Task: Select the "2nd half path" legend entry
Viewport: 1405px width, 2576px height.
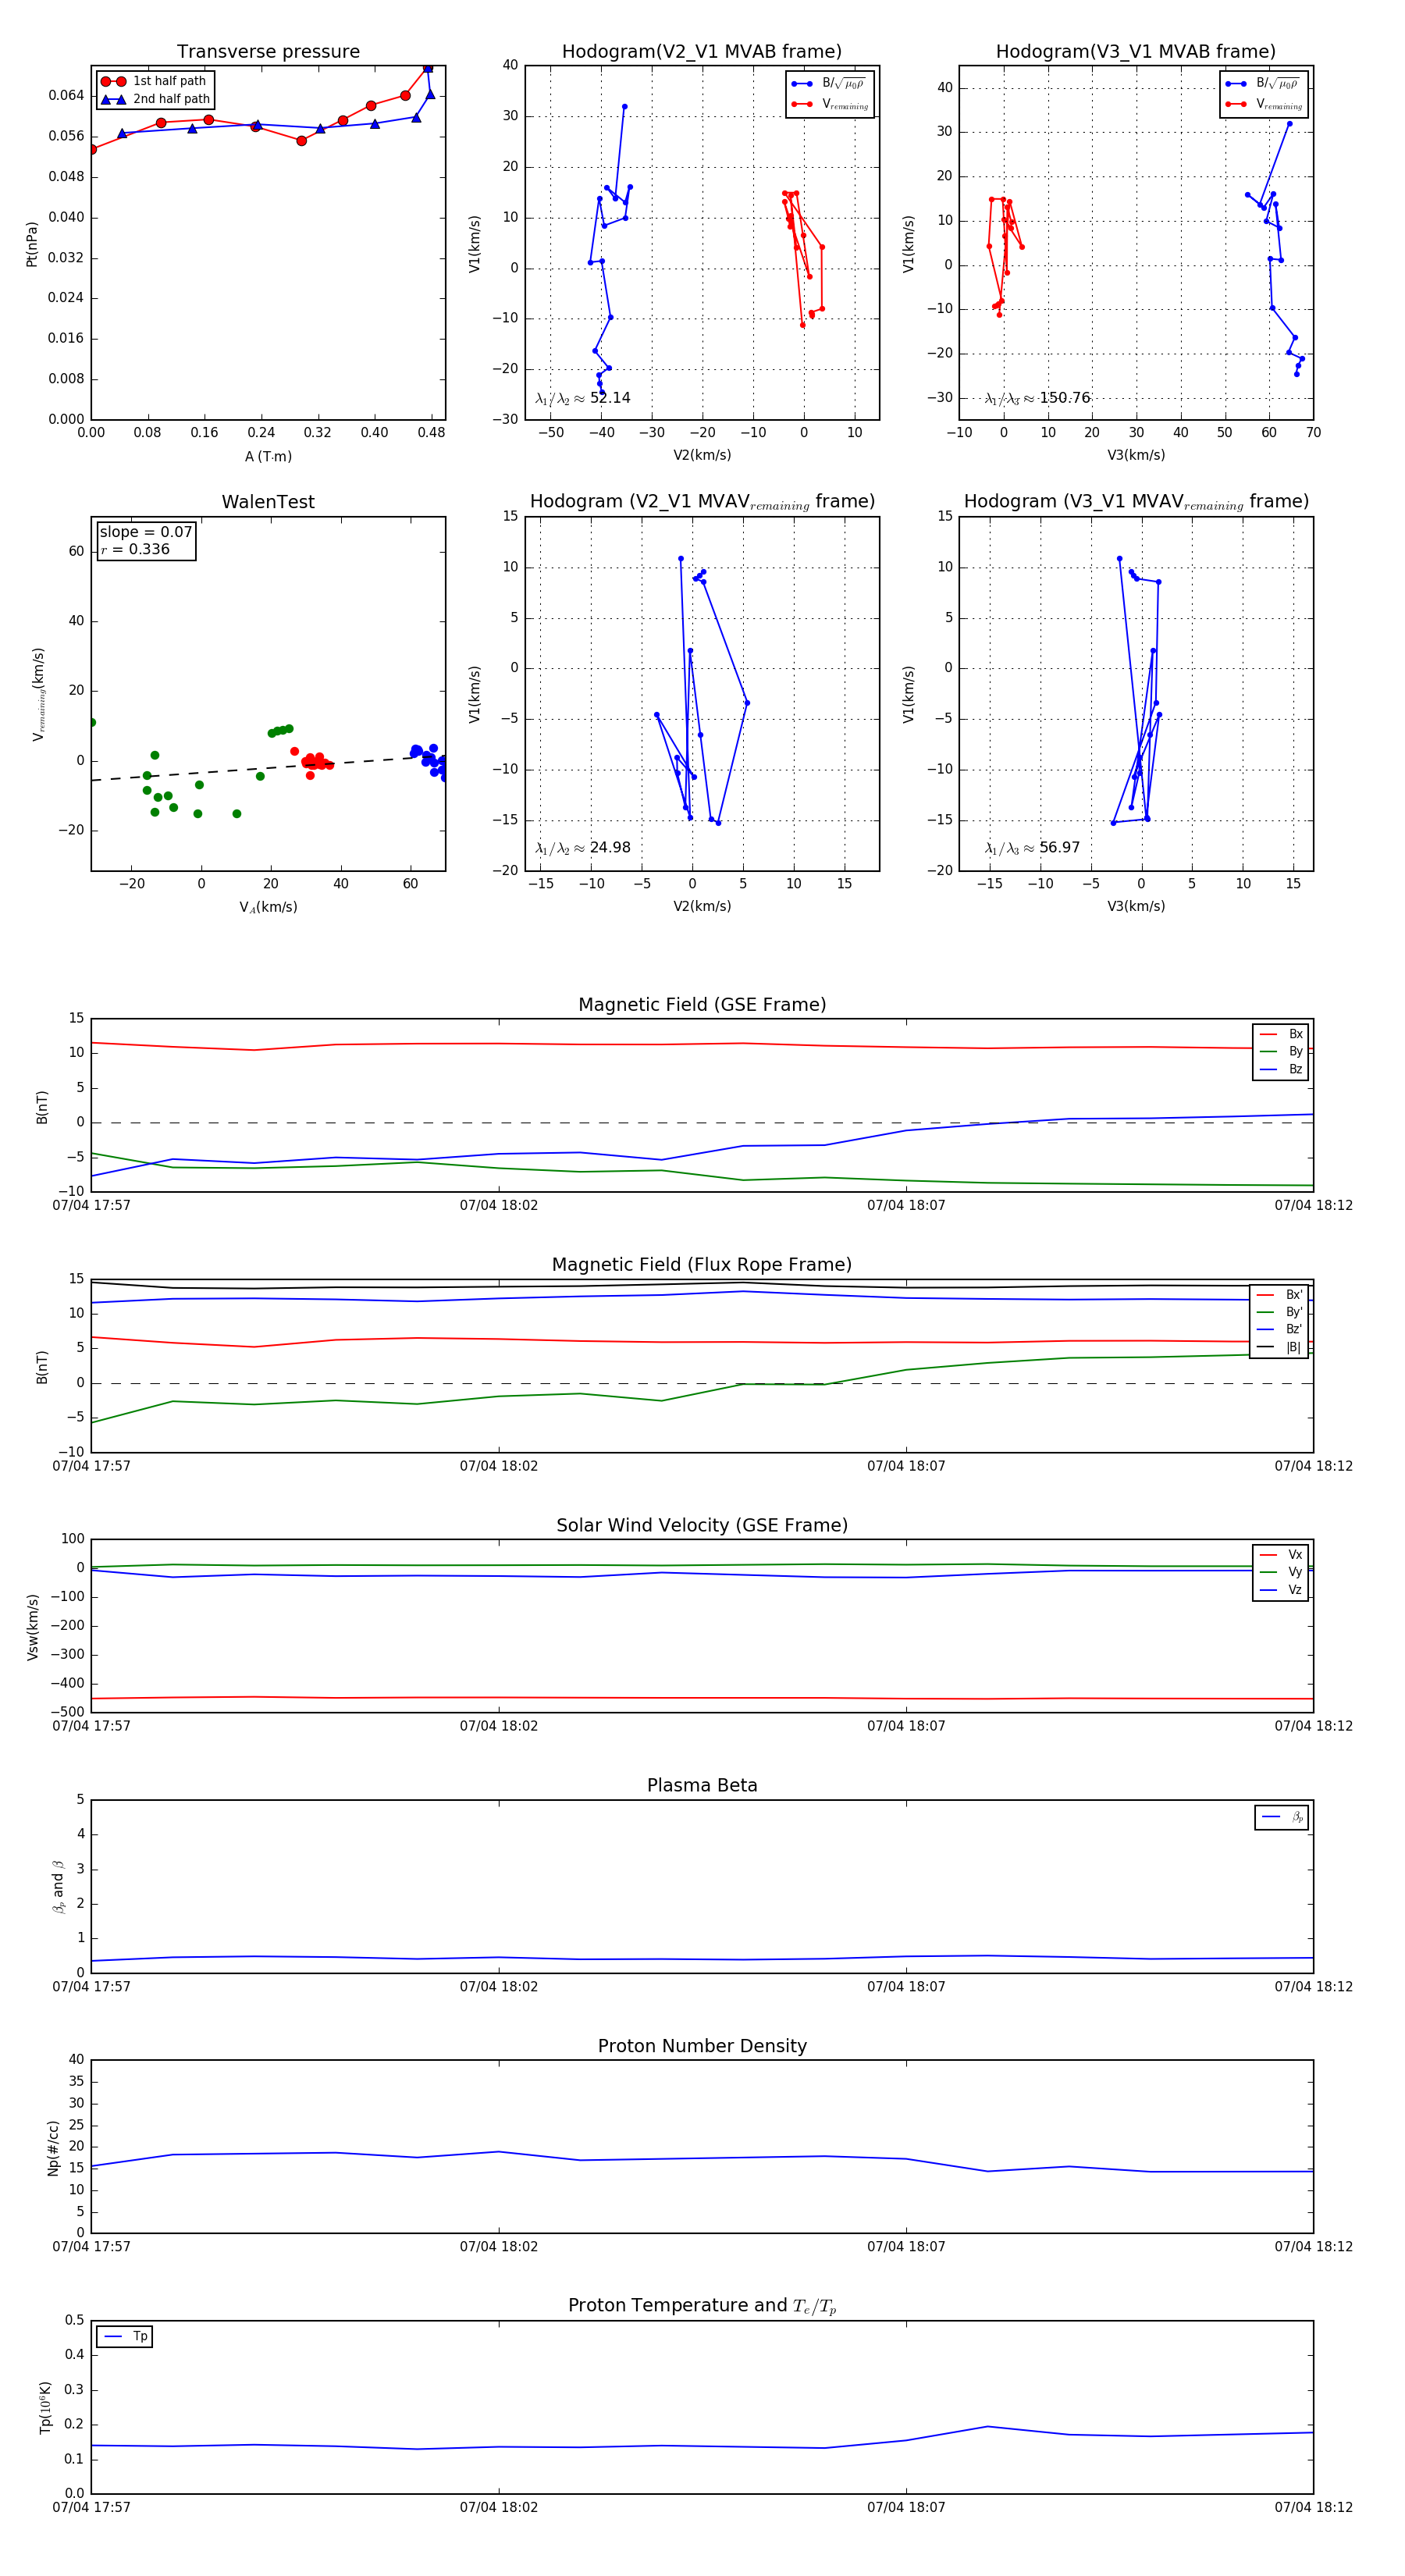Action: (155, 99)
